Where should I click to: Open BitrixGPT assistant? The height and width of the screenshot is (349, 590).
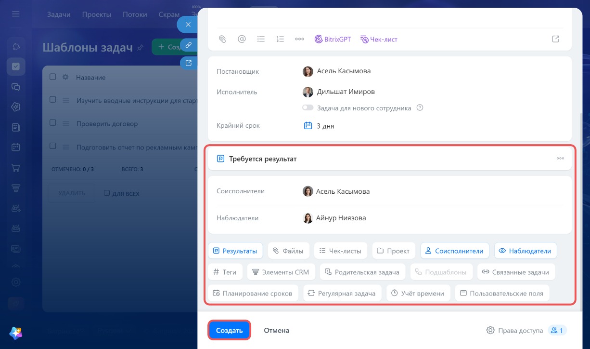pyautogui.click(x=333, y=39)
